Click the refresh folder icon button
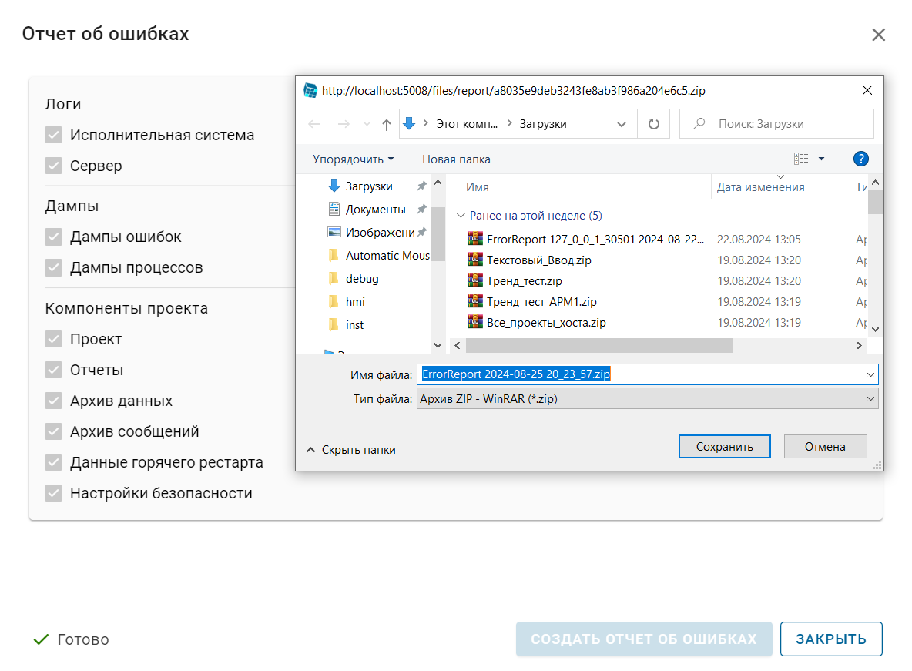The width and height of the screenshot is (912, 671). (x=654, y=124)
